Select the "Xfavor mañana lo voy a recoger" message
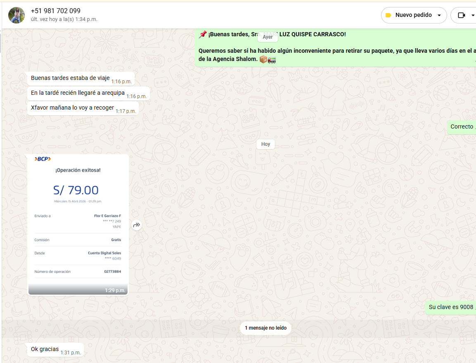The image size is (476, 363). tap(72, 108)
